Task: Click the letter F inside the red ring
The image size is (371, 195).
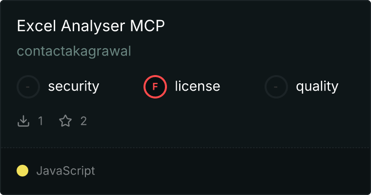Action: click(155, 87)
